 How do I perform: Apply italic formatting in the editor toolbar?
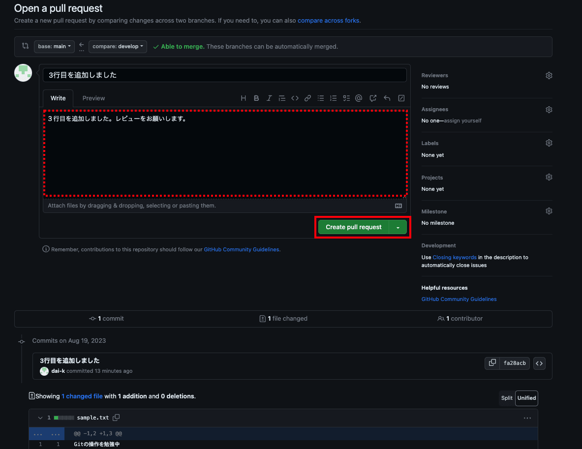tap(269, 98)
